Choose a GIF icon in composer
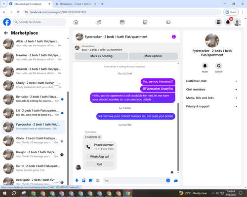 click(x=97, y=181)
